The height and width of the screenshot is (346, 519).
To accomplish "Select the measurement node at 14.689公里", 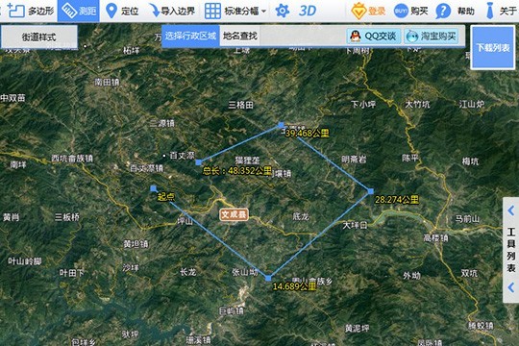I will 268,278.
